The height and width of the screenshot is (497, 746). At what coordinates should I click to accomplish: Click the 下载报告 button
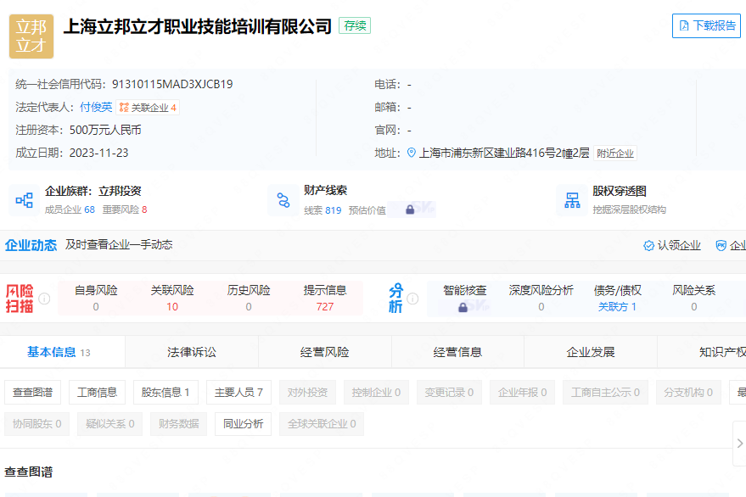[706, 25]
